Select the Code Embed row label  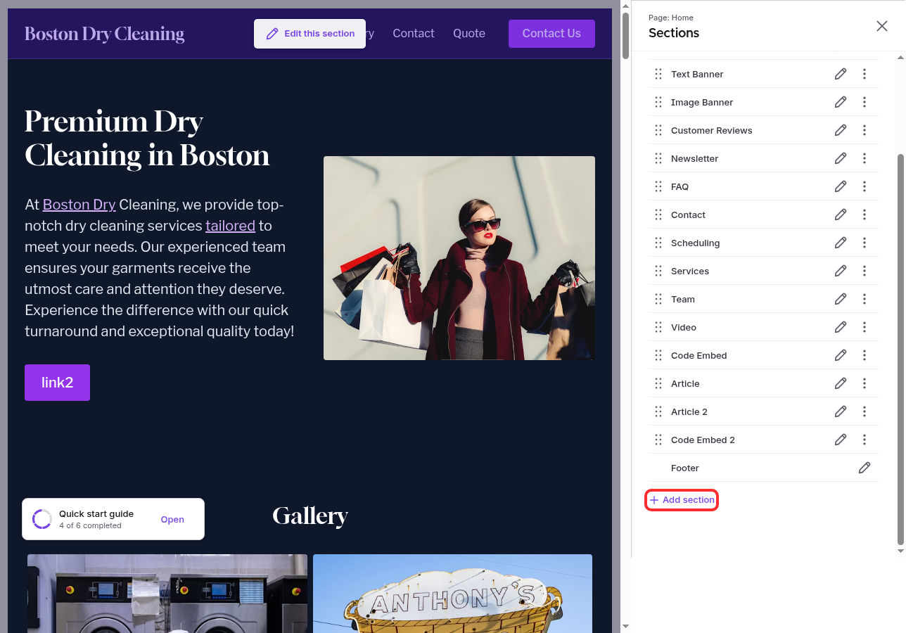[699, 355]
